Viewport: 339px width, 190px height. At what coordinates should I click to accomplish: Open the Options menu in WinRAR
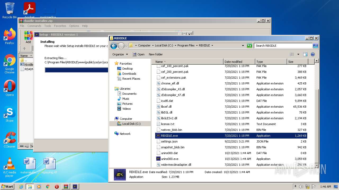[x=74, y=26]
